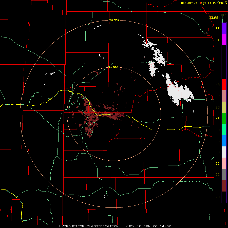Click the GC legend label text
Image resolution: width=228 pixels, height=228 pixels.
pos(218,175)
